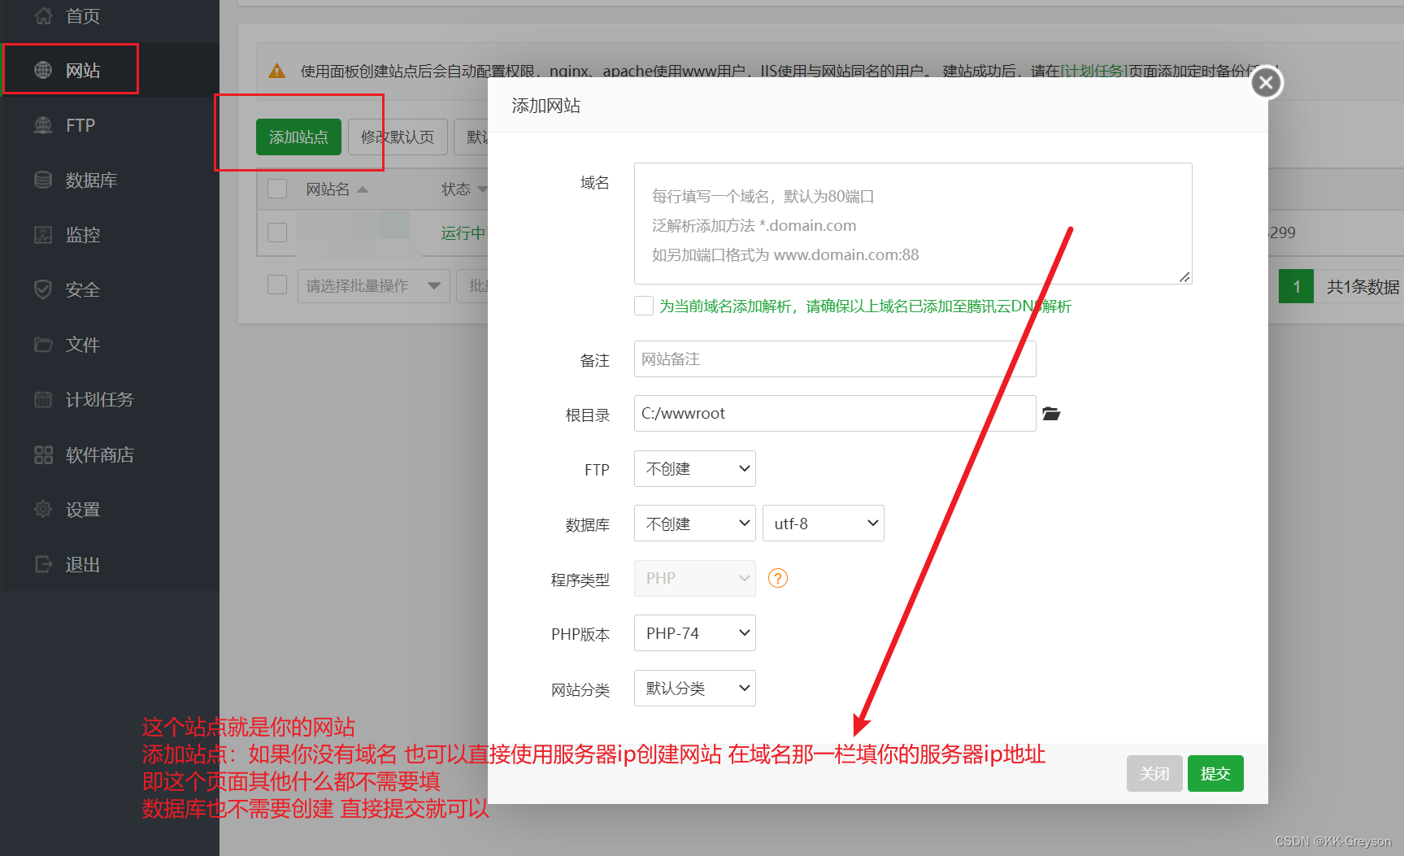Viewport: 1404px width, 856px height.
Task: Enable 为当前域名添加解析 checkbox
Action: click(644, 306)
